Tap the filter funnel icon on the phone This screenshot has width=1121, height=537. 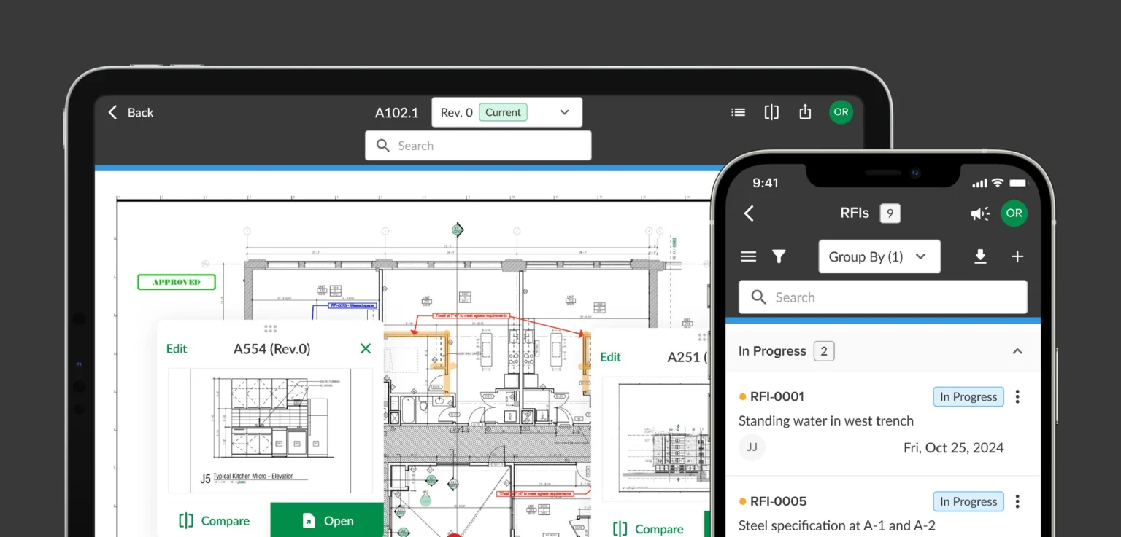click(779, 256)
